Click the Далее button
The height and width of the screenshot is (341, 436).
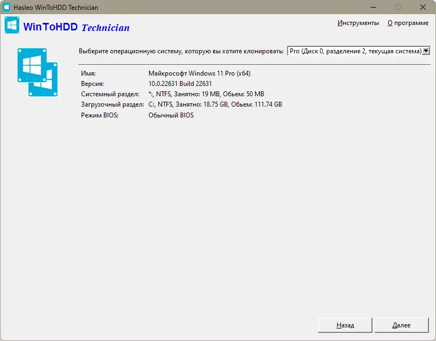[x=401, y=325]
